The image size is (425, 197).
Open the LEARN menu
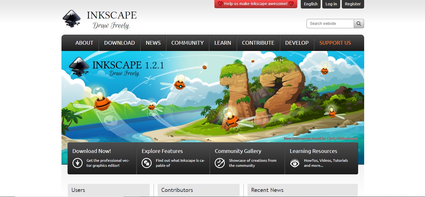coord(223,43)
